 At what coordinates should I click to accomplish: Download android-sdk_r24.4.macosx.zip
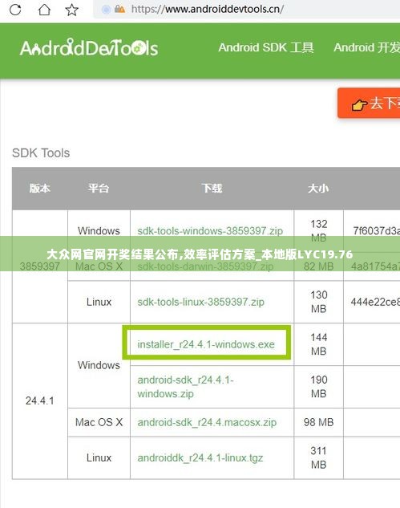click(x=207, y=422)
